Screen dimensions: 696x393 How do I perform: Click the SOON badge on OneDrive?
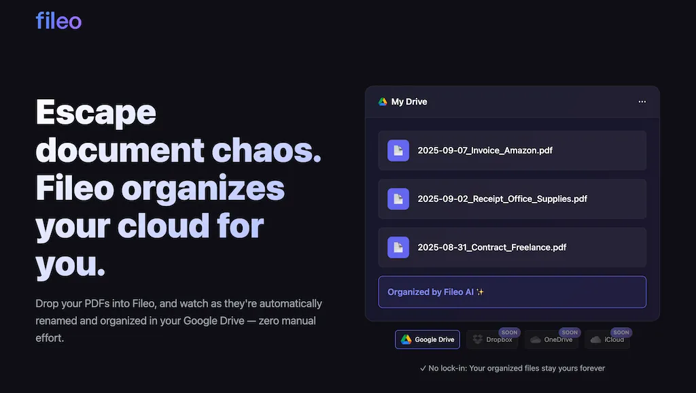[x=570, y=332]
